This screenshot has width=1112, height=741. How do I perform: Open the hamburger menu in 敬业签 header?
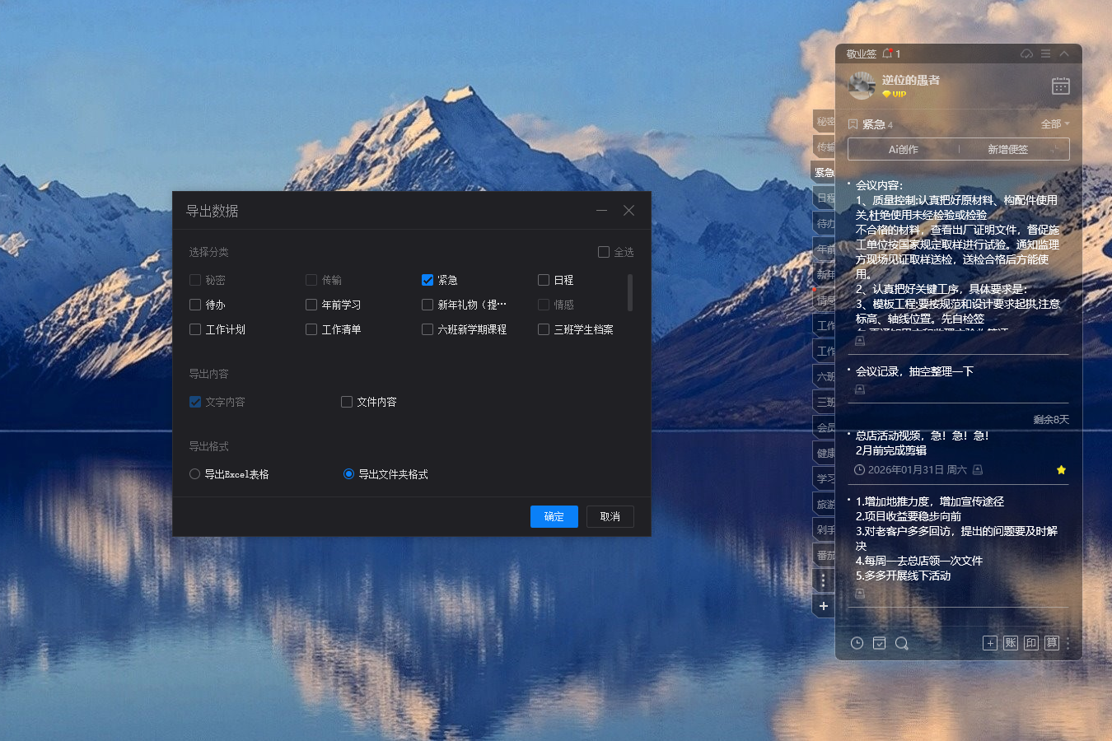click(x=1045, y=54)
